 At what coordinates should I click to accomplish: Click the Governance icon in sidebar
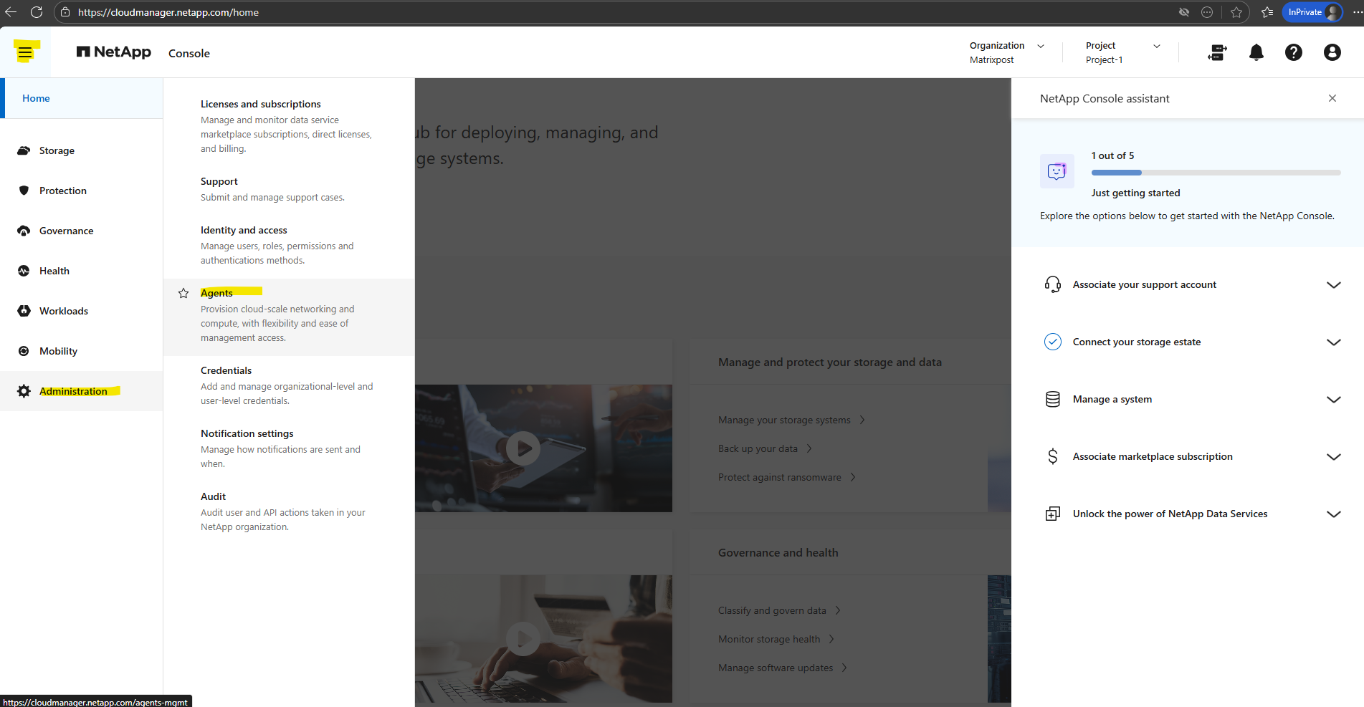[24, 231]
